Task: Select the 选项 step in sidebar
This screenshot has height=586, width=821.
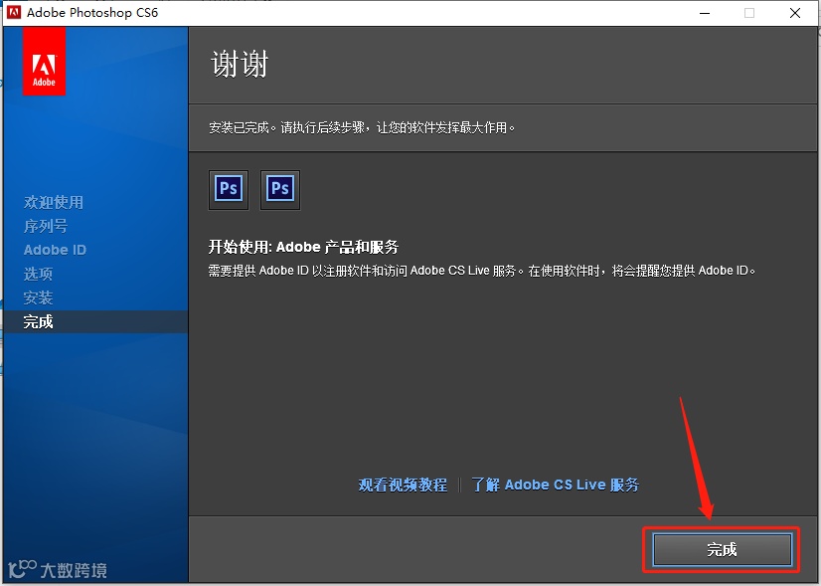Action: pyautogui.click(x=38, y=274)
